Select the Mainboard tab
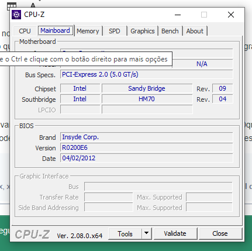 56,30
